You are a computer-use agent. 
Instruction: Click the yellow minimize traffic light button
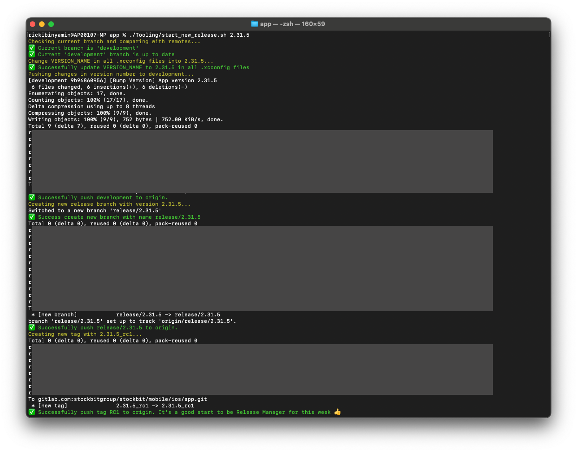tap(42, 24)
